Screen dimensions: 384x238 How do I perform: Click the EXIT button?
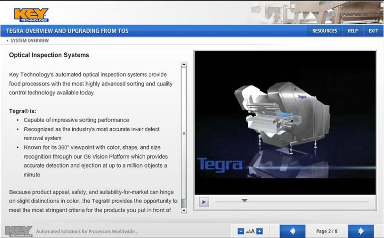click(x=373, y=31)
